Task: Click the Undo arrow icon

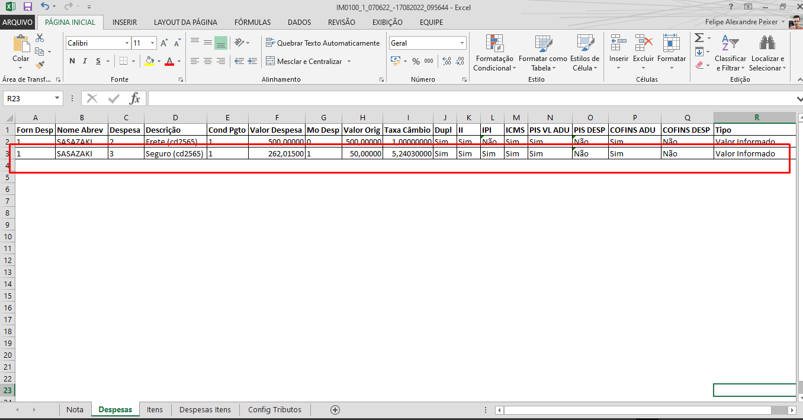Action: 46,7
